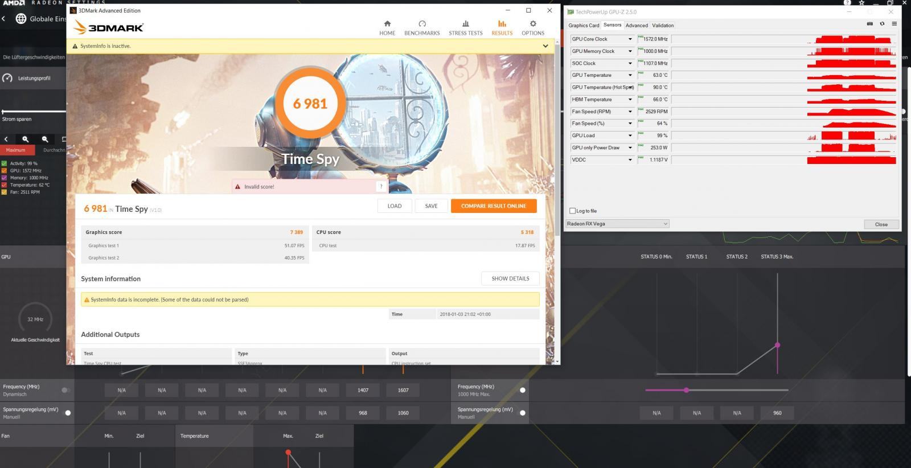This screenshot has width=911, height=468.
Task: Click COMPARE RESULT ONLINE button
Action: 494,206
